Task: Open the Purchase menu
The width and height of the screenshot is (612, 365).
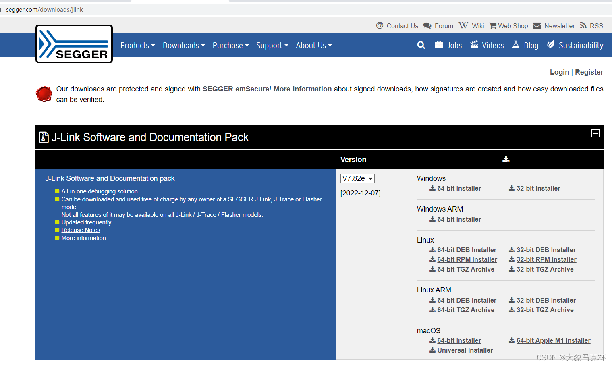Action: coord(230,46)
